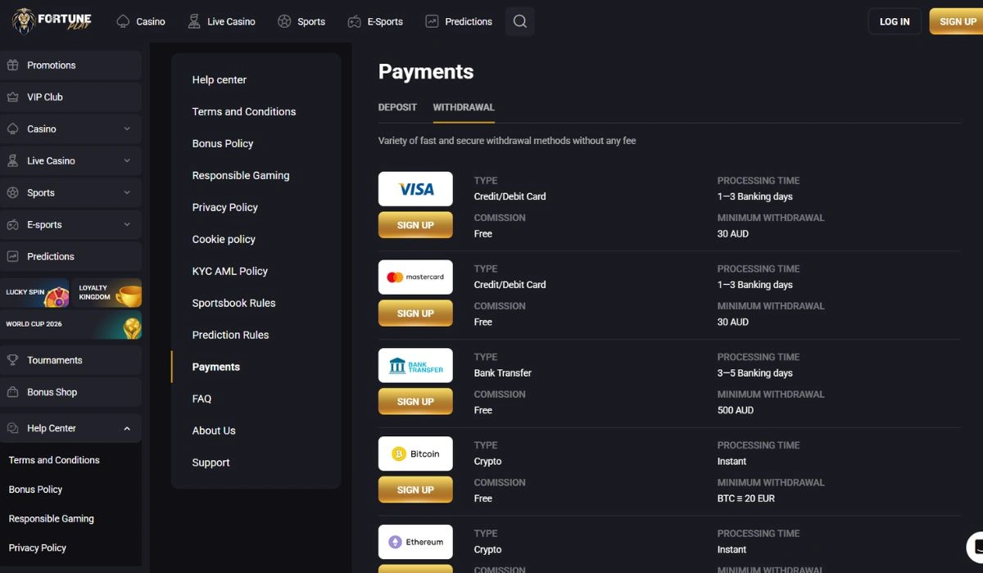Open Sportsbook Rules page
Image resolution: width=983 pixels, height=573 pixels.
click(x=234, y=303)
